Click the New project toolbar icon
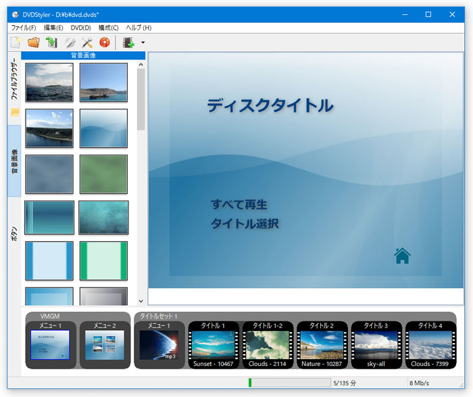The width and height of the screenshot is (473, 397). tap(16, 43)
